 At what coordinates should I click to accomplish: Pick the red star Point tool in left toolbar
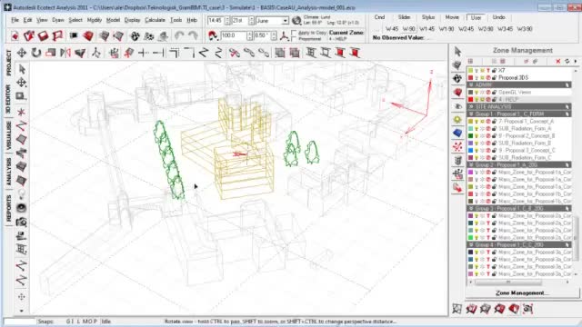[22, 112]
